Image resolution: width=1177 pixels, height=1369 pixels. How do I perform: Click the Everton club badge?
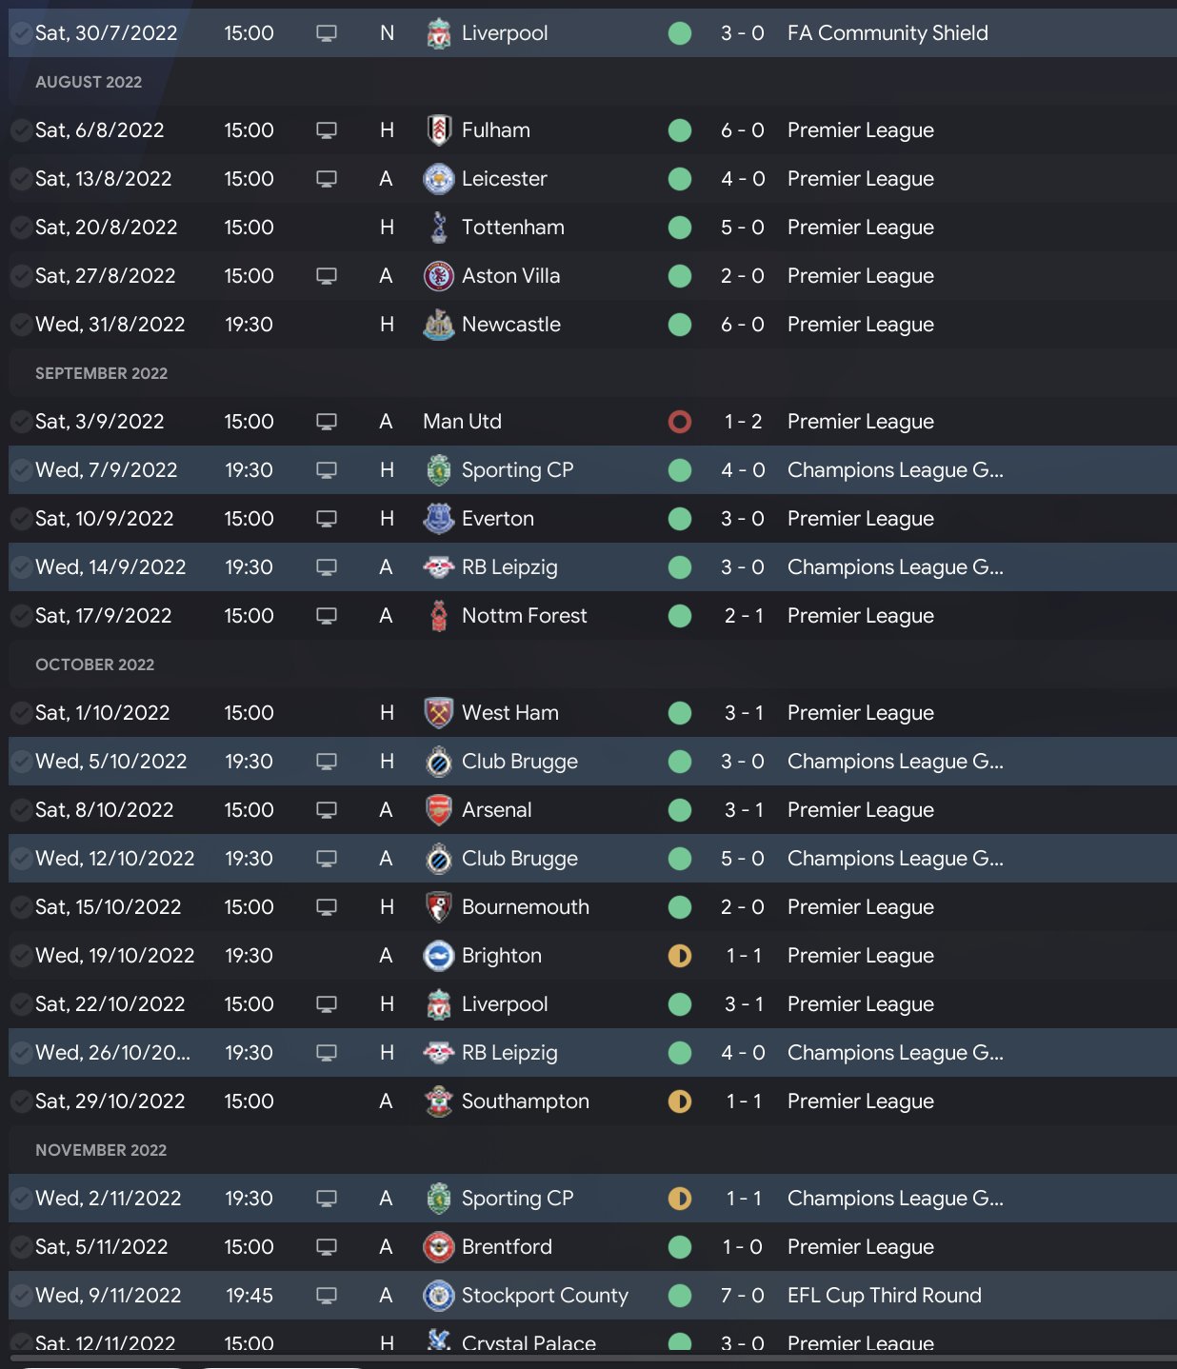(438, 519)
